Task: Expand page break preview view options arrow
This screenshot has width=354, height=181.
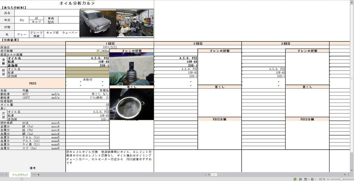Action: tap(308, 179)
